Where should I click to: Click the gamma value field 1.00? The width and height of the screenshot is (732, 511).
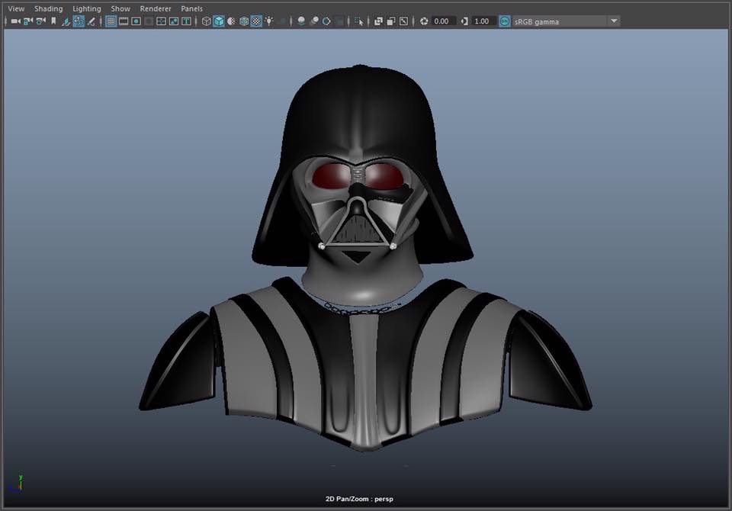tap(483, 21)
